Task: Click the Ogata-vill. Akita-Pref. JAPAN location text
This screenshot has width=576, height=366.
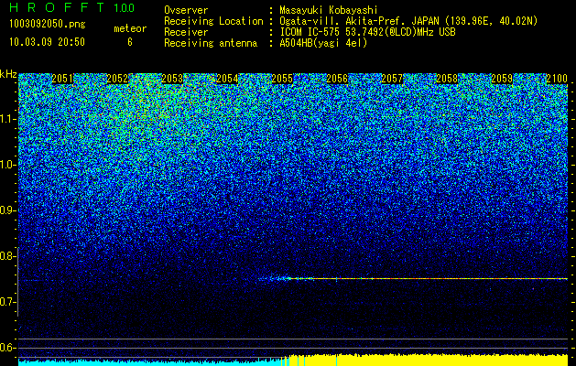Action: pos(408,21)
